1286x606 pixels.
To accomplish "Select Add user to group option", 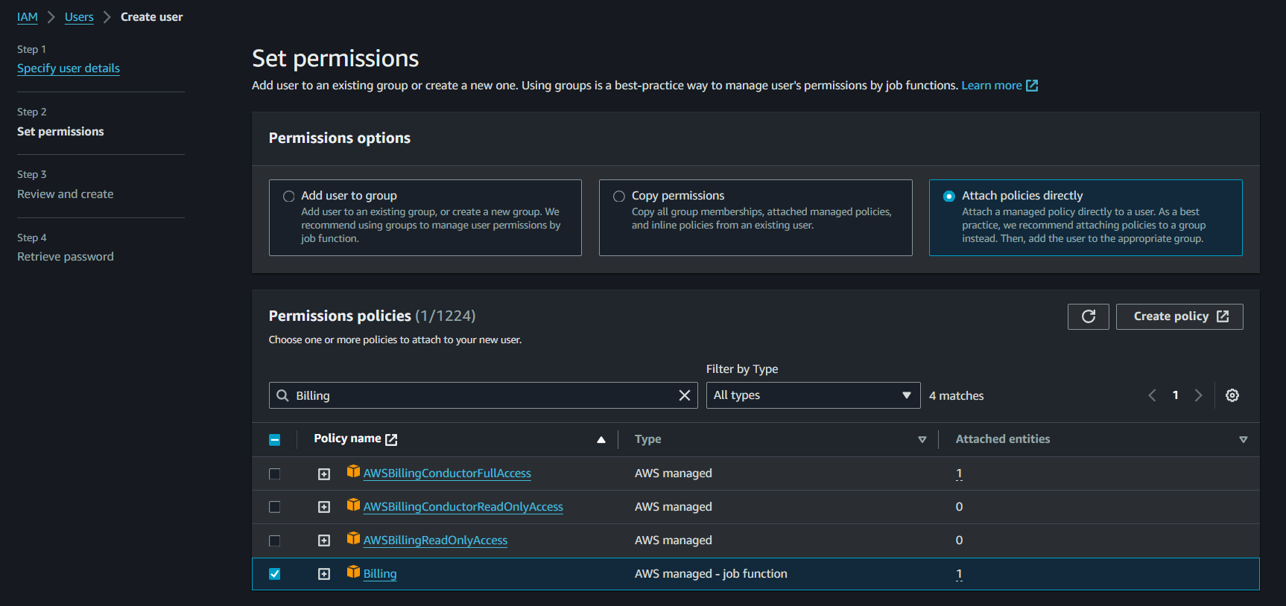I will (x=289, y=197).
